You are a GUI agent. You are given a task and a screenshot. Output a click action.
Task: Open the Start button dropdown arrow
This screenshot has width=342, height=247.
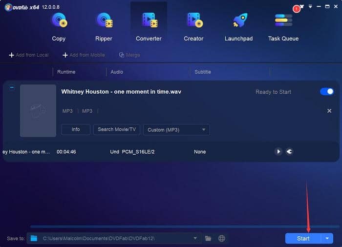click(x=327, y=238)
